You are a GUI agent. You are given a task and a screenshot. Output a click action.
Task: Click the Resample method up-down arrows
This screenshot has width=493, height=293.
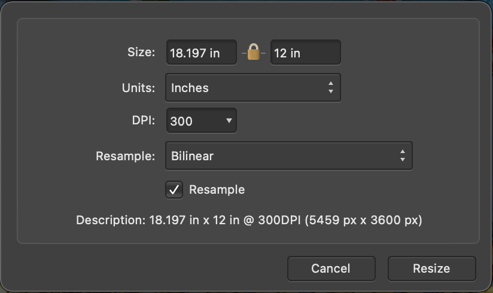403,155
